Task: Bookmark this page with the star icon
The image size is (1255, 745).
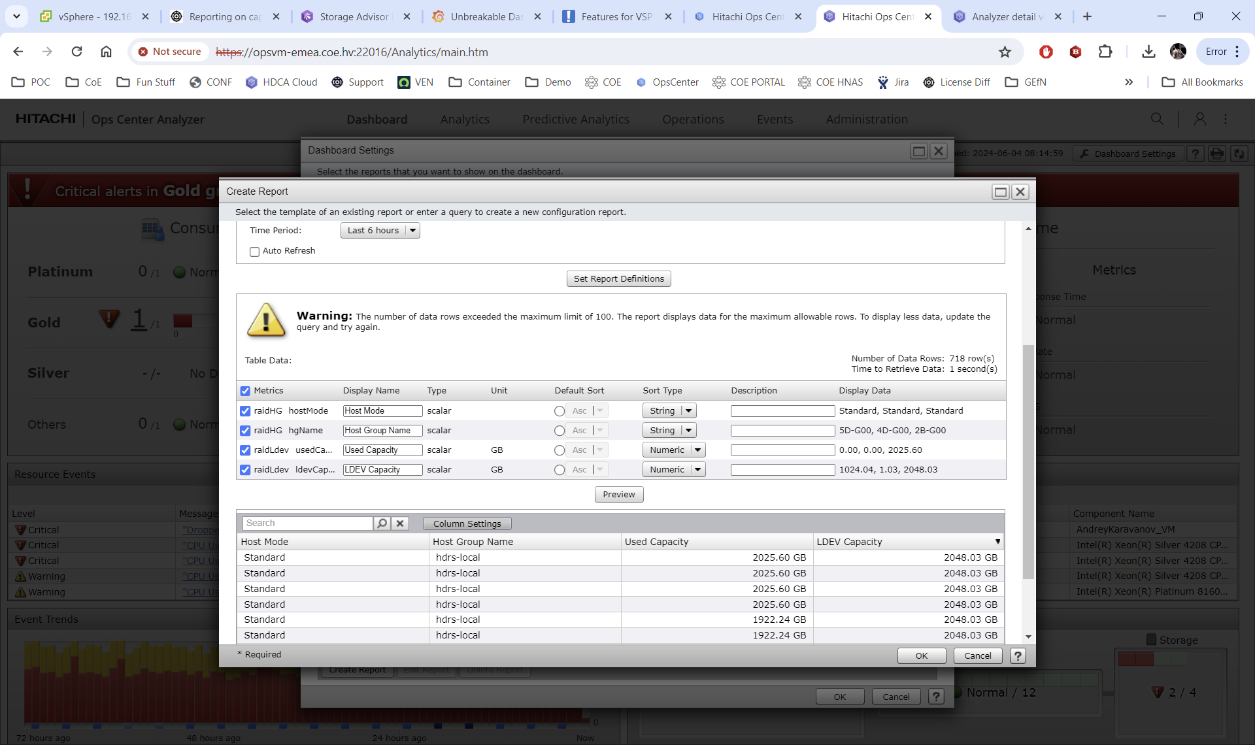Action: (1005, 52)
